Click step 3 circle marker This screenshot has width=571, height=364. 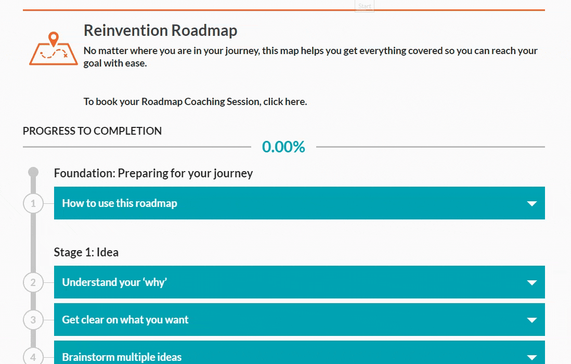33,320
